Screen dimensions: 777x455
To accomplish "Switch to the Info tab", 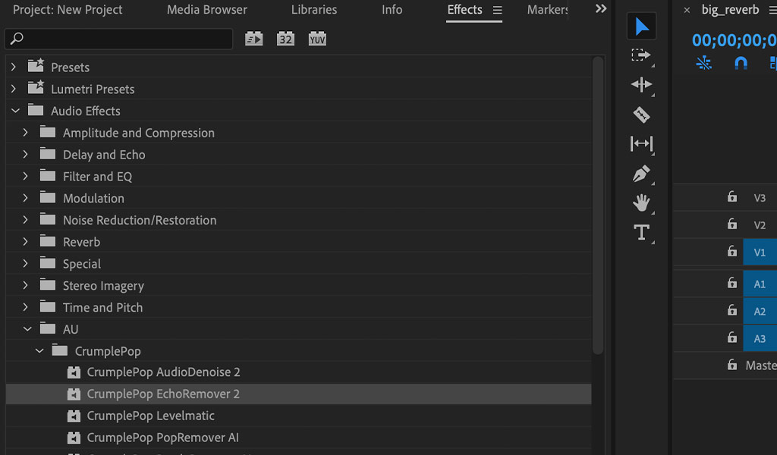I will (x=392, y=9).
